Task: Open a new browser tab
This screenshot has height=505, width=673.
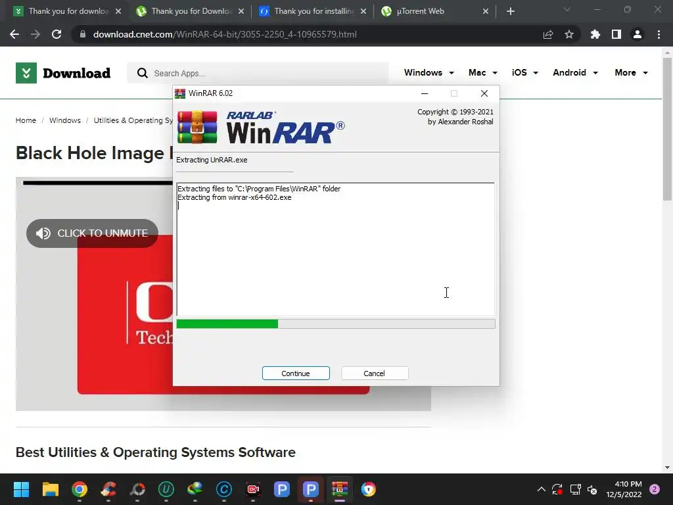Action: point(510,11)
